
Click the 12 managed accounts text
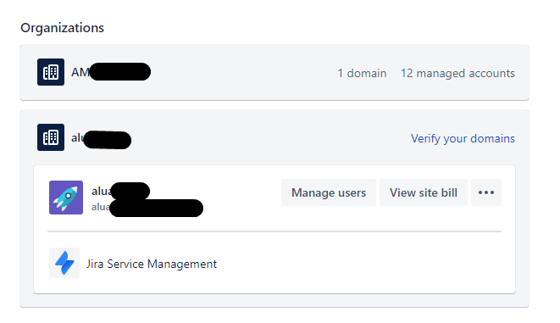click(457, 73)
